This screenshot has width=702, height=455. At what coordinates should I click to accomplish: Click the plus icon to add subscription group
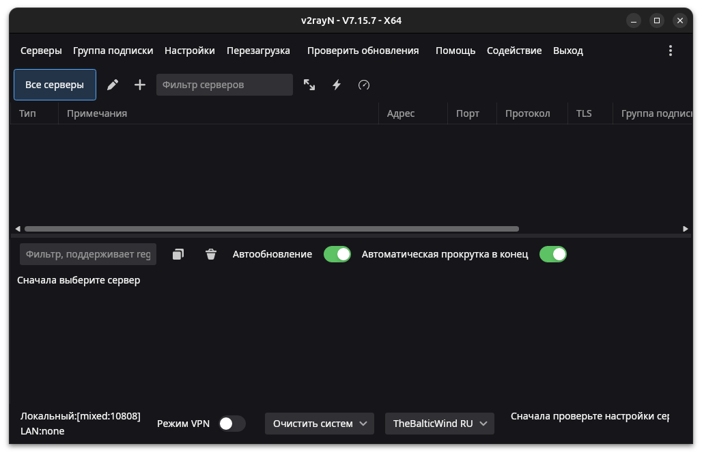[x=140, y=85]
